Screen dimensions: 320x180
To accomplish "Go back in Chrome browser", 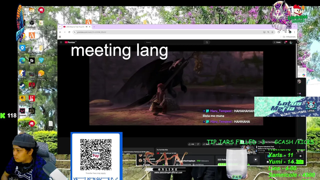I will click(60, 32).
